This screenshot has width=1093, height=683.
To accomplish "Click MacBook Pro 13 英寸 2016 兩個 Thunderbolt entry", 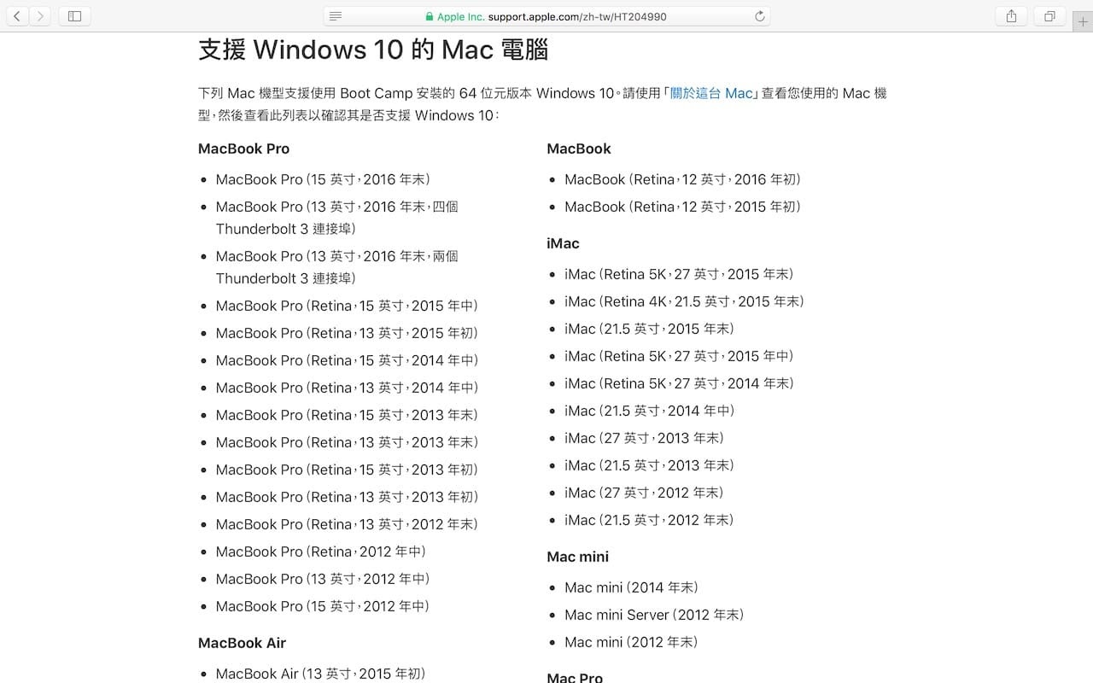I will pos(337,267).
